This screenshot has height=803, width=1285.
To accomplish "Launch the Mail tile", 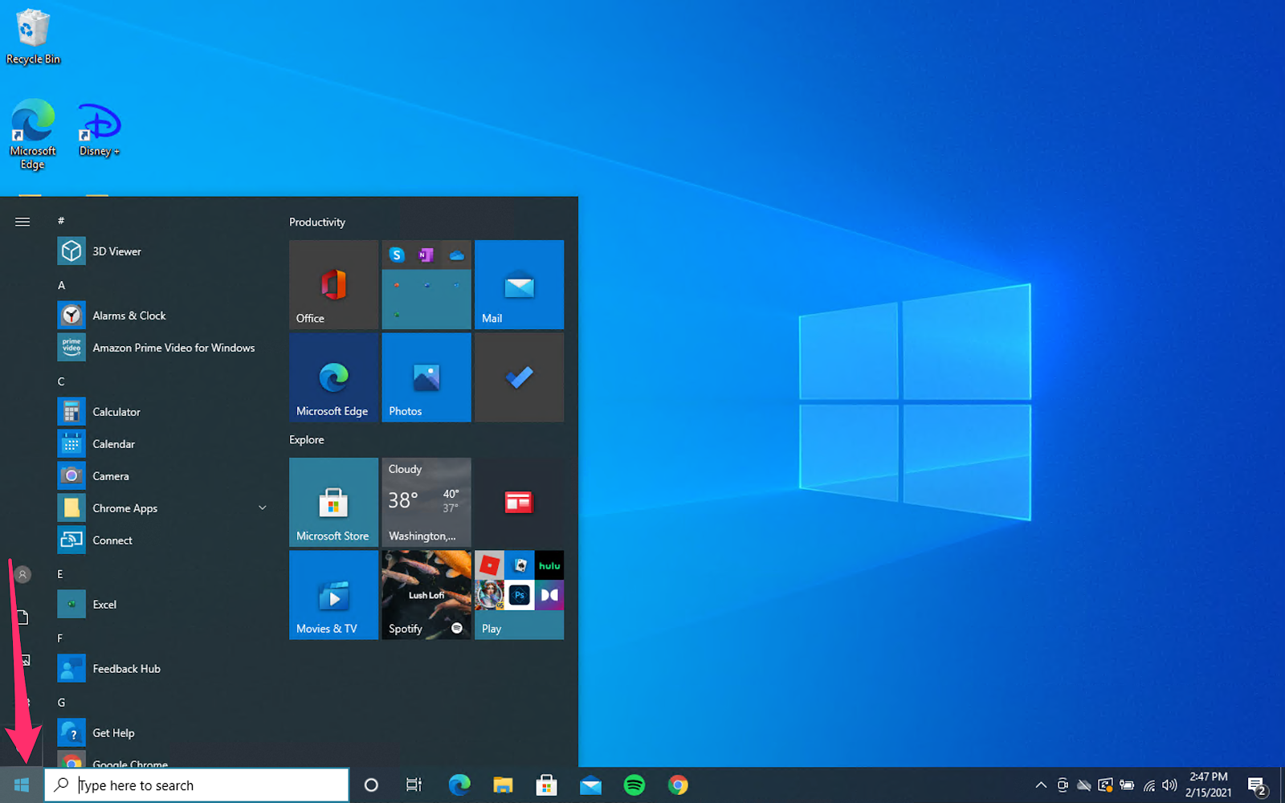I will tap(519, 284).
